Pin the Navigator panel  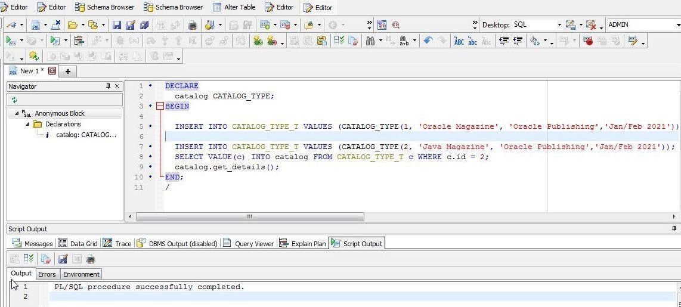(x=108, y=86)
